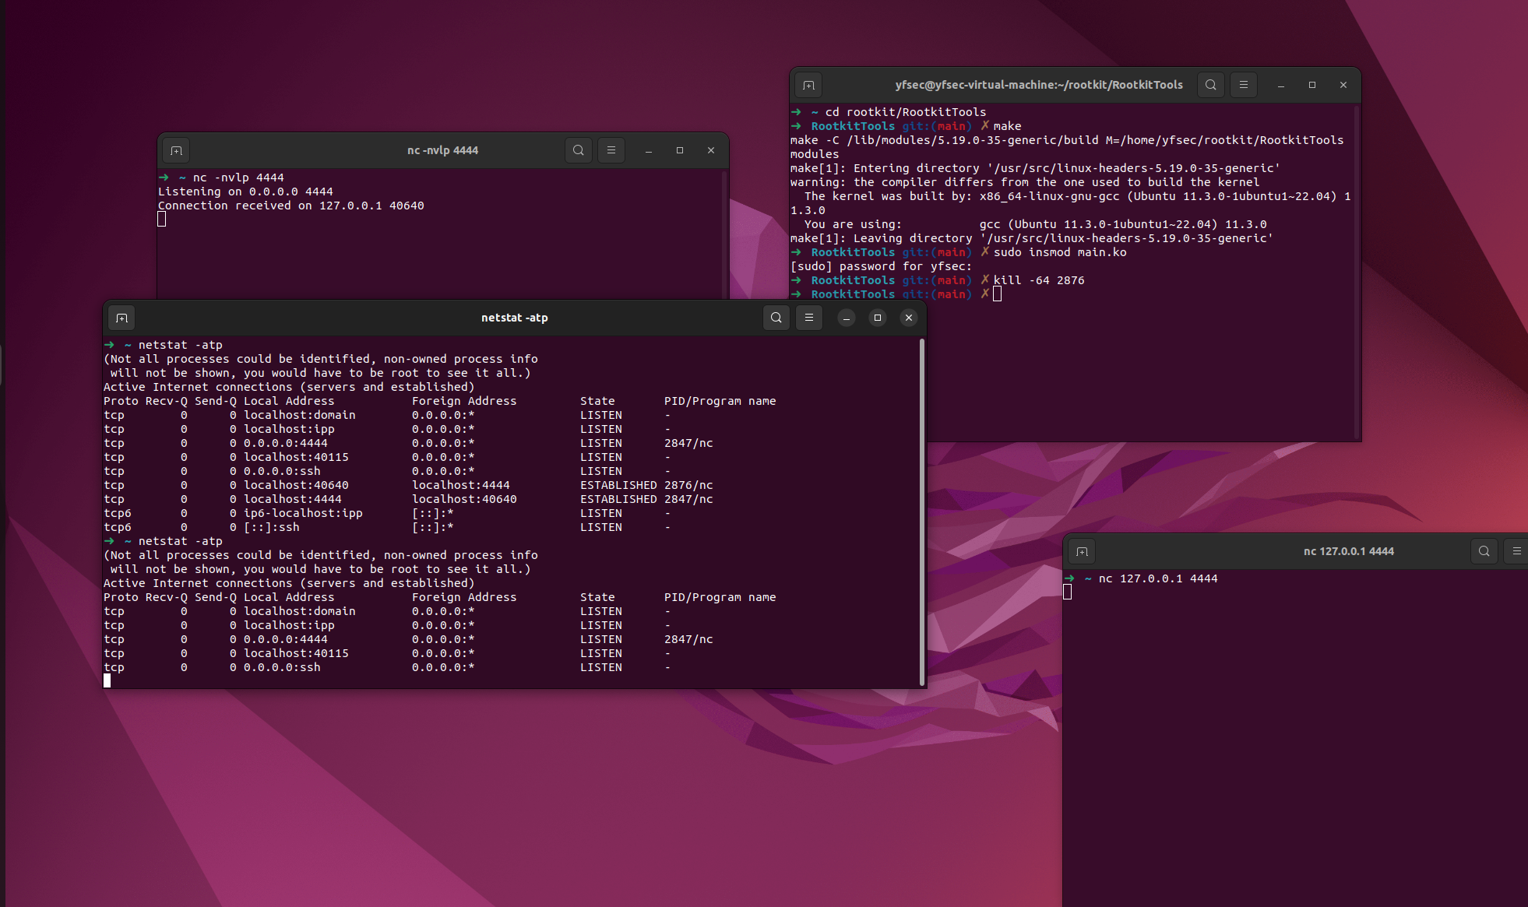Click 'ip6-localhost:ipp' local address

click(x=303, y=513)
